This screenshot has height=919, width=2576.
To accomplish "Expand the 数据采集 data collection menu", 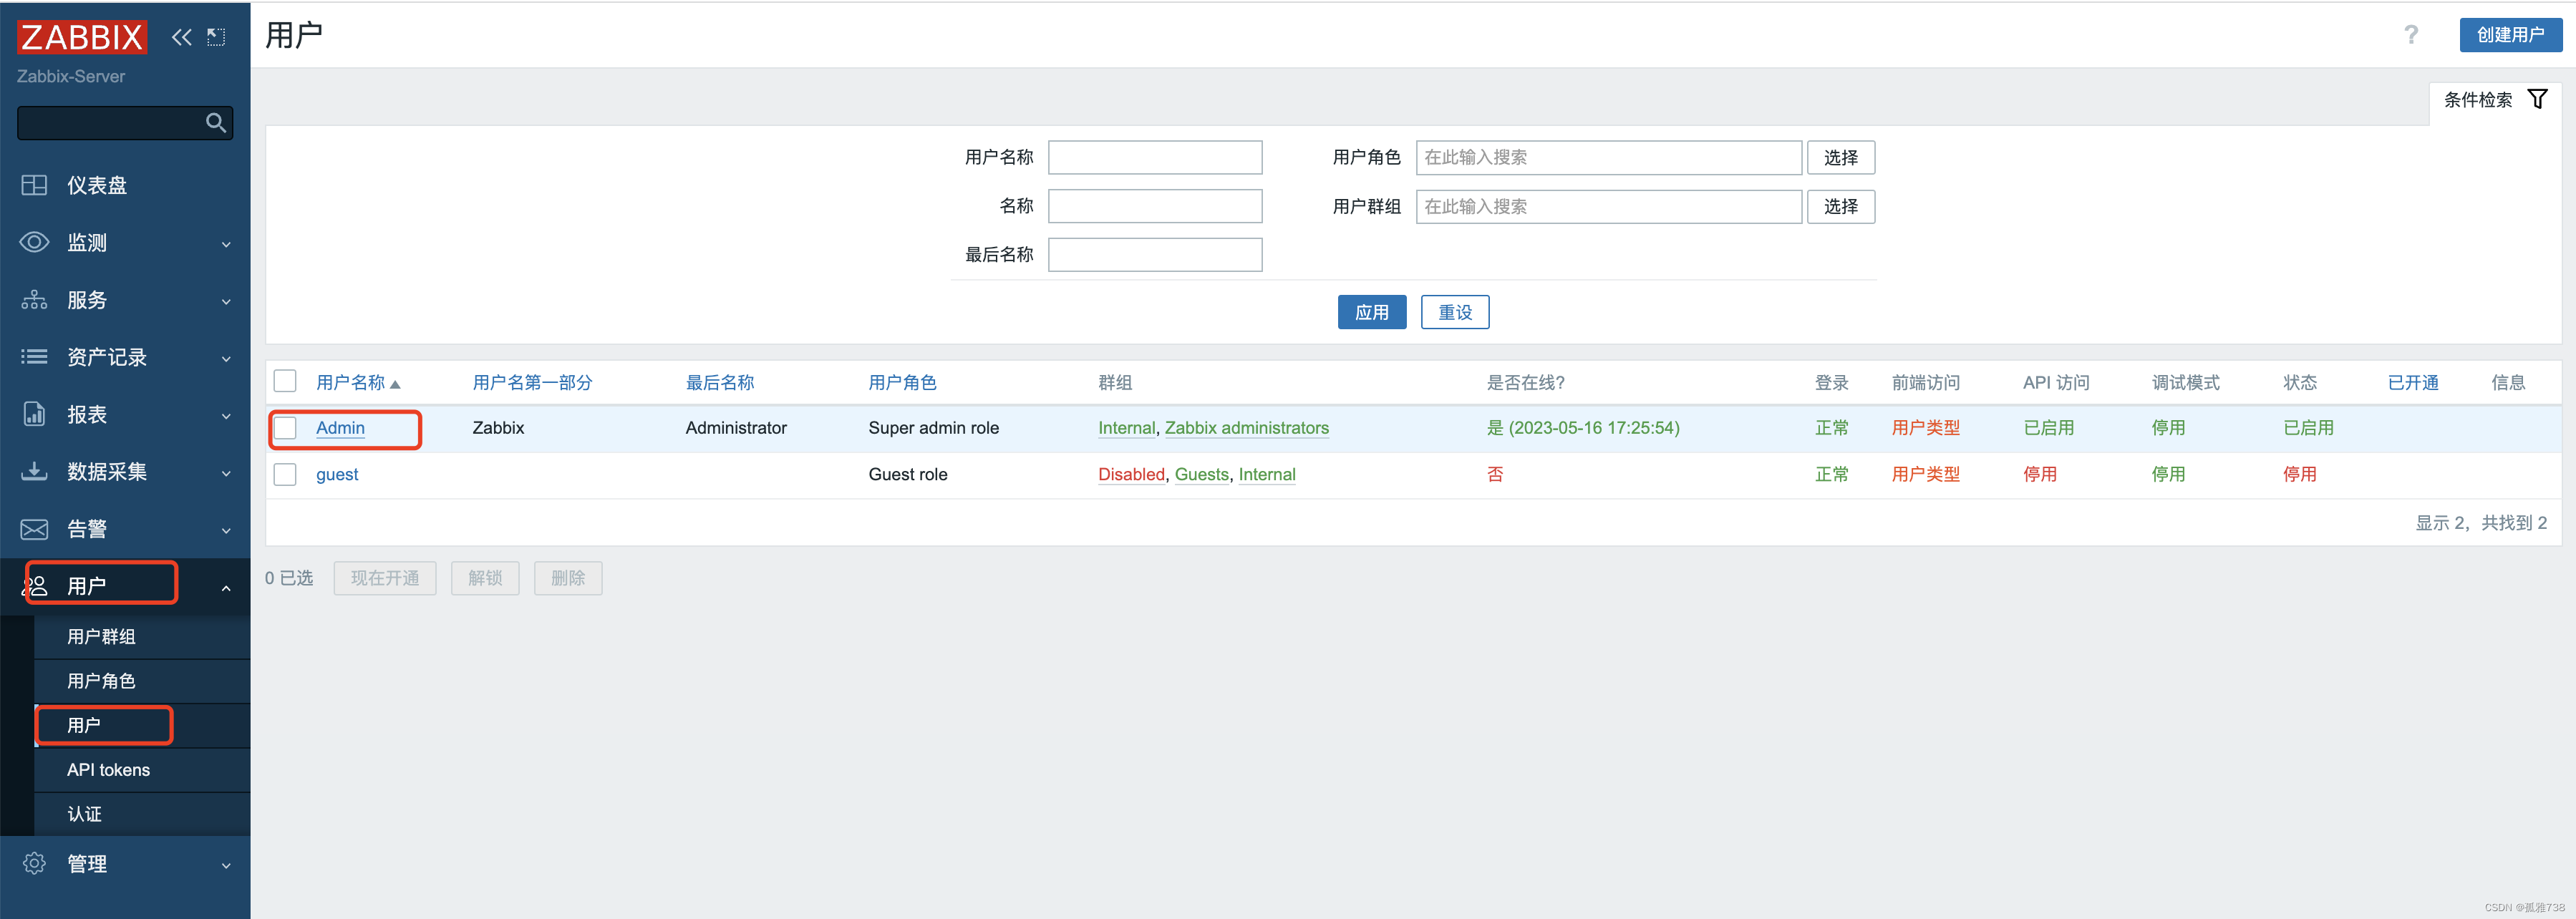I will click(x=125, y=472).
